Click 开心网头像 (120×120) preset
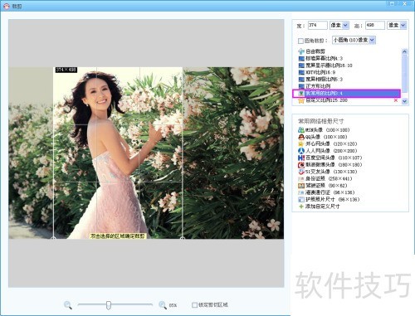This screenshot has height=316, width=415. pos(331,143)
